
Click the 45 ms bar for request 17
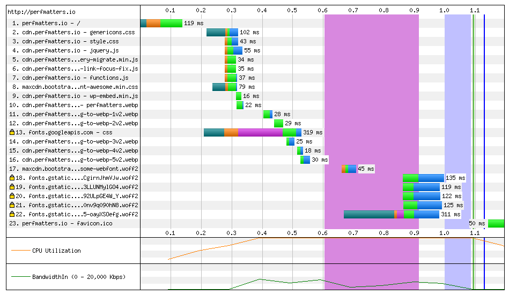point(349,169)
